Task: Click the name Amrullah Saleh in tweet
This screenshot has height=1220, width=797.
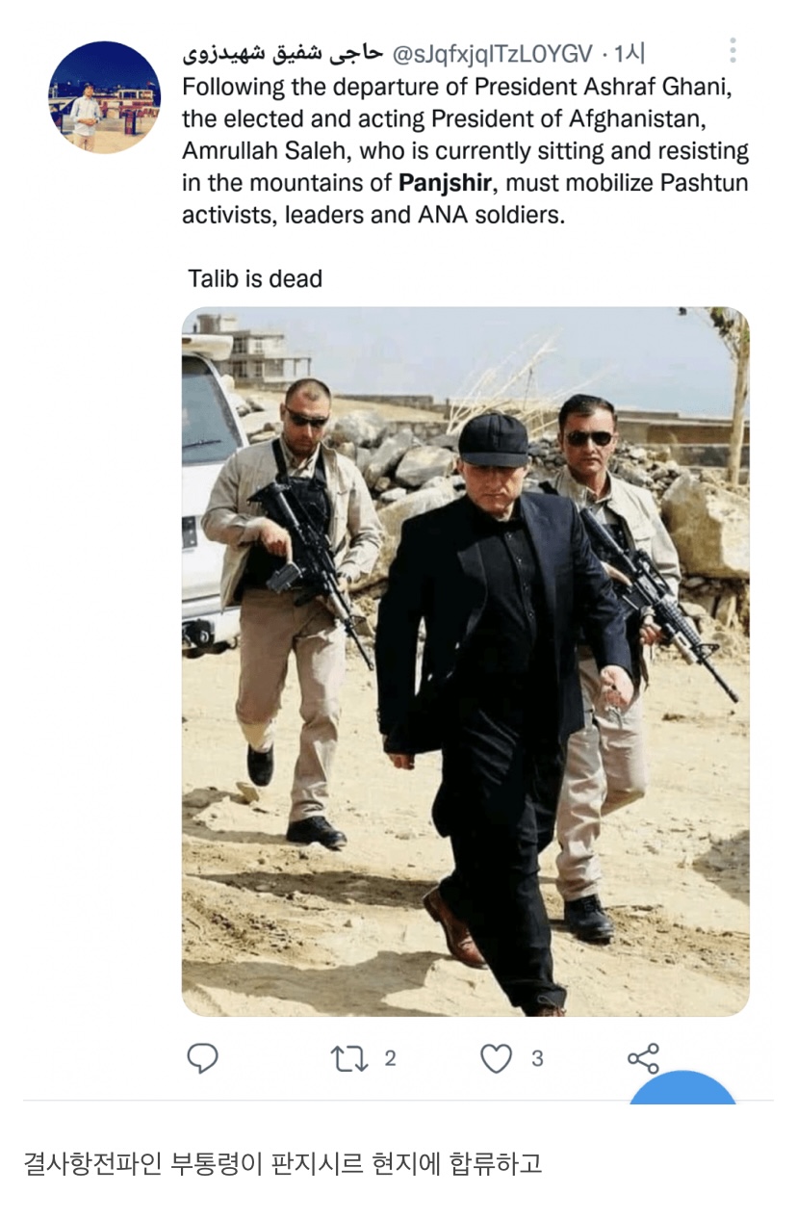Action: click(x=257, y=150)
